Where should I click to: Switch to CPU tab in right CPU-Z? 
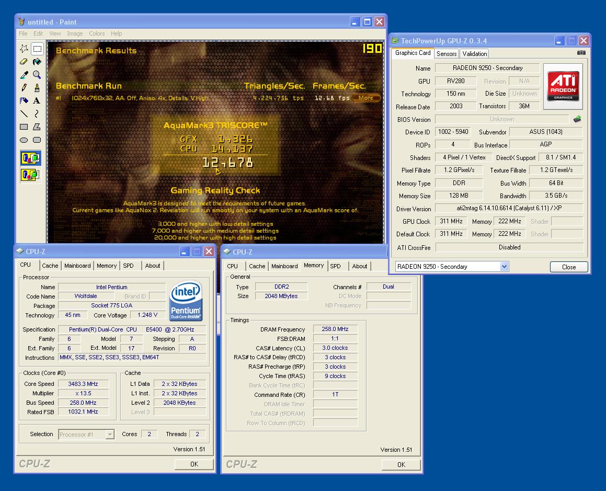click(232, 266)
